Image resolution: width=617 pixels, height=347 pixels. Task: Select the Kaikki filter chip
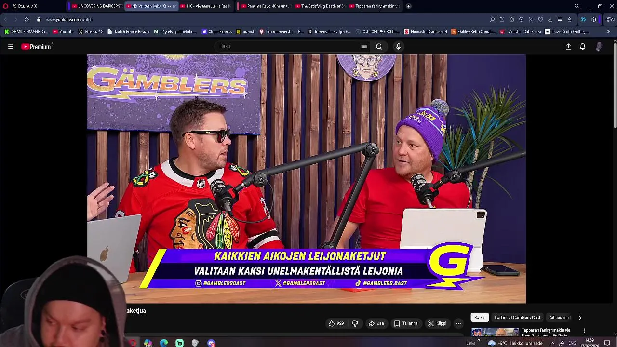[480, 318]
